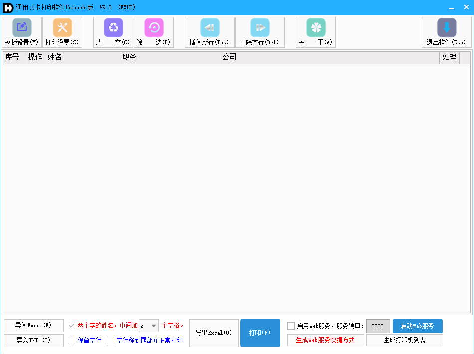
Task: Click the 导入Excel(E) button
Action: point(34,326)
